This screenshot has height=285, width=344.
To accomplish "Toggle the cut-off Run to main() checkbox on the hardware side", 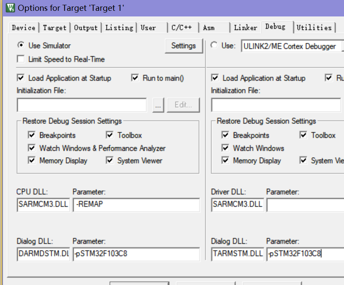I will [x=329, y=78].
